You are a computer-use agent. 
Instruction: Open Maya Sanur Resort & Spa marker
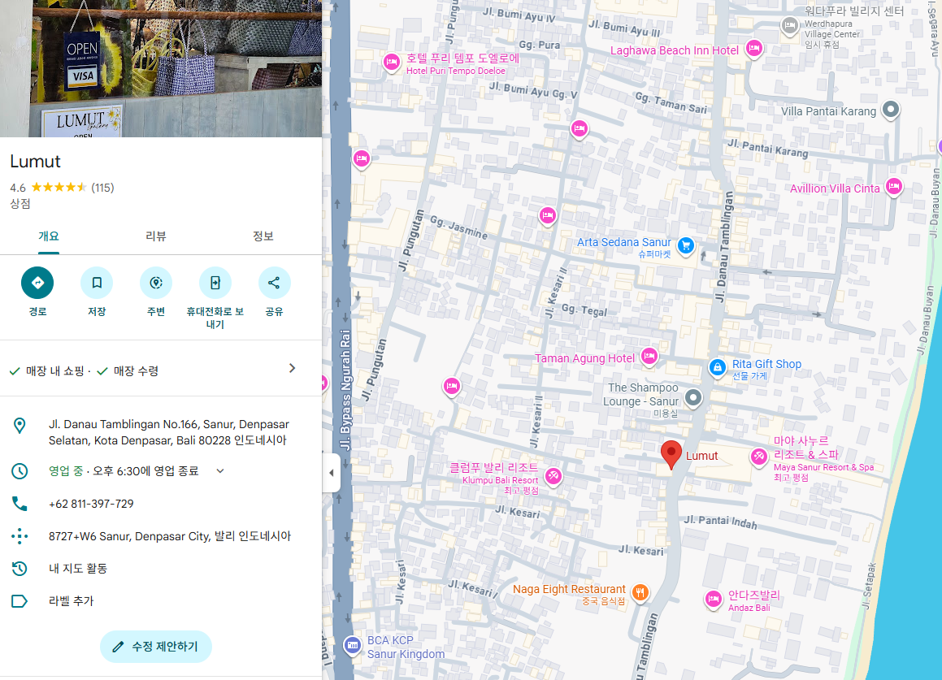point(759,456)
